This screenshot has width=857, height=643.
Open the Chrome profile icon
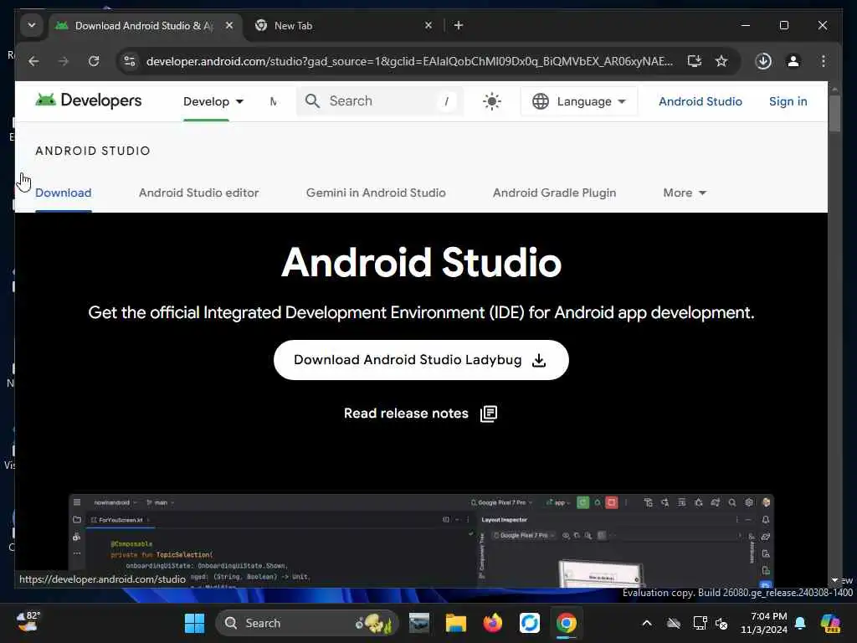tap(793, 61)
